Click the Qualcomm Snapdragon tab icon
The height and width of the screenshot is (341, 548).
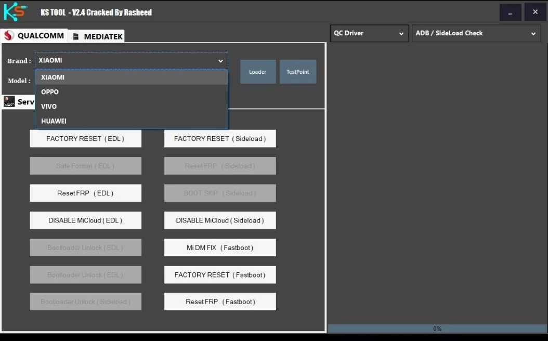point(9,35)
